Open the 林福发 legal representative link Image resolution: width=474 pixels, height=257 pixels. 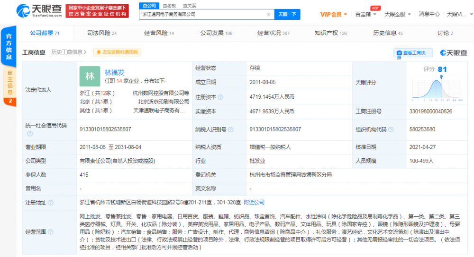pyautogui.click(x=114, y=72)
